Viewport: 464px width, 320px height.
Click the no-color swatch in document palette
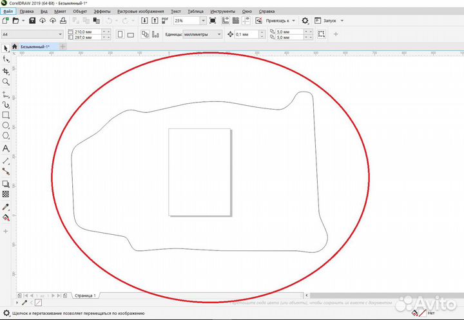38,303
